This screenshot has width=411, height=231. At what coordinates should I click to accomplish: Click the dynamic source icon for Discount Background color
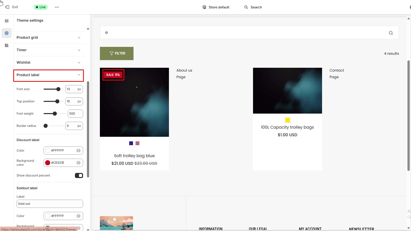pos(78,163)
